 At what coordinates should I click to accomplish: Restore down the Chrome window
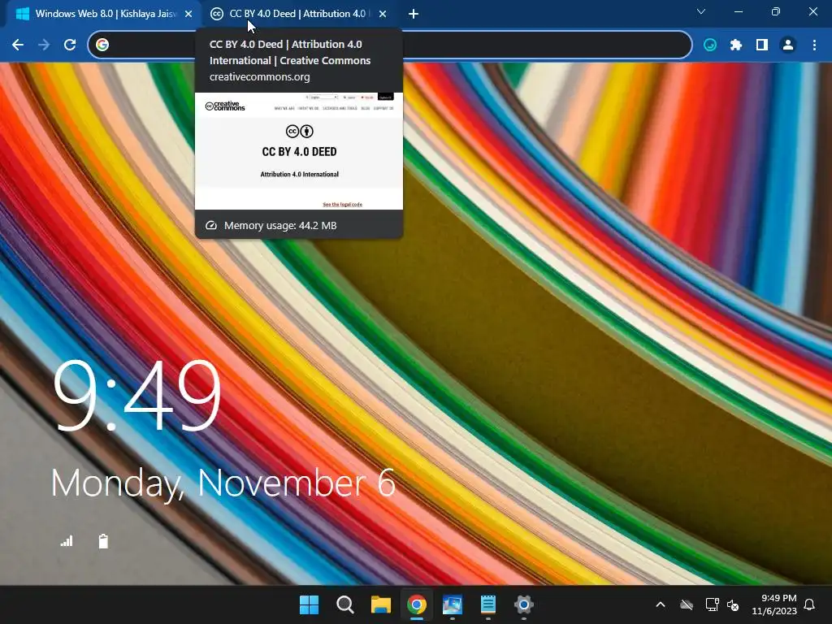[776, 11]
